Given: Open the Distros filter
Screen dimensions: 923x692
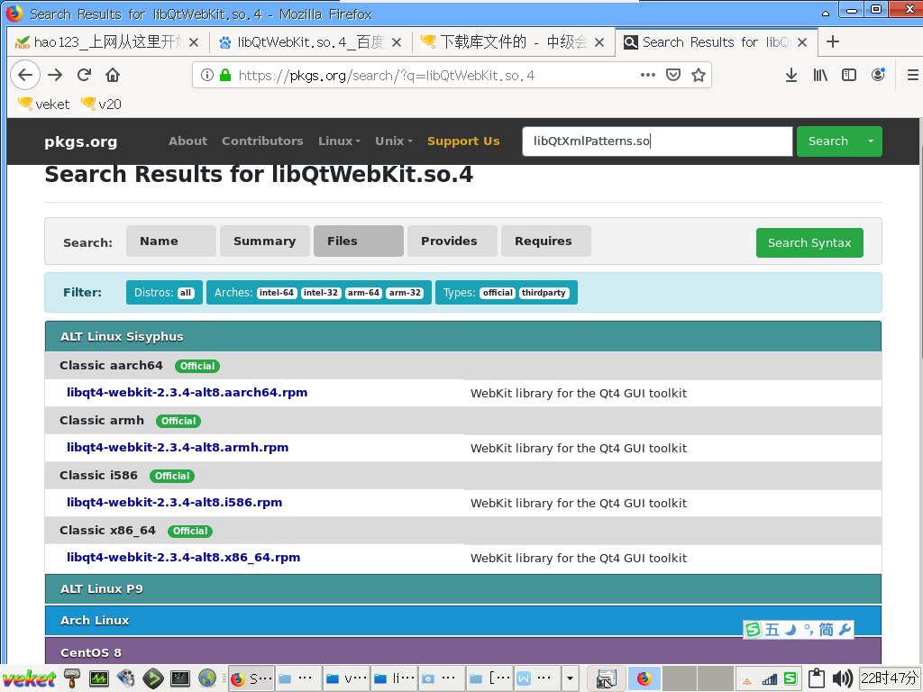Looking at the screenshot, I should (164, 293).
